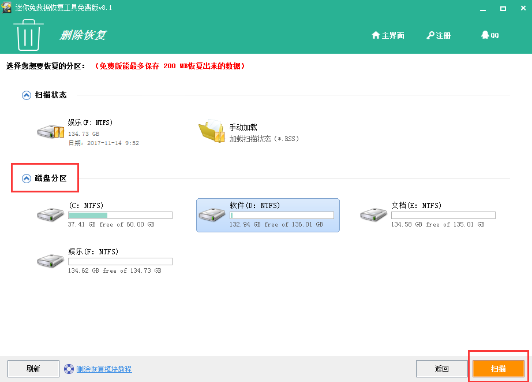Click the app logo in title bar
The width and height of the screenshot is (532, 382).
[6, 8]
